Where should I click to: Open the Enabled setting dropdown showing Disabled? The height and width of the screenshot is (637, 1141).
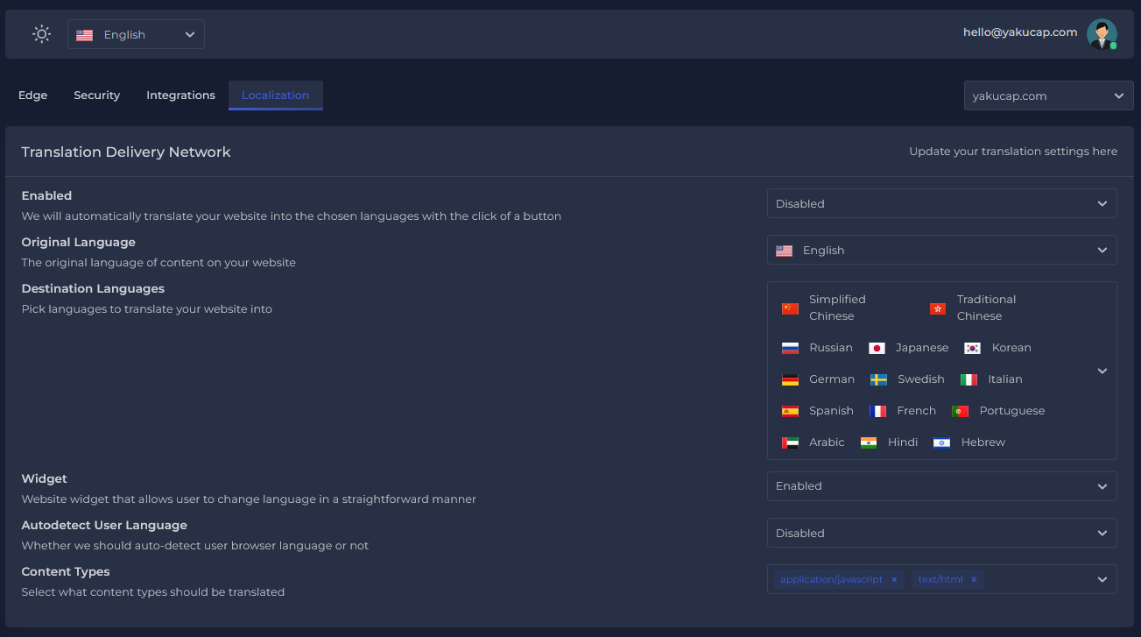pyautogui.click(x=941, y=203)
